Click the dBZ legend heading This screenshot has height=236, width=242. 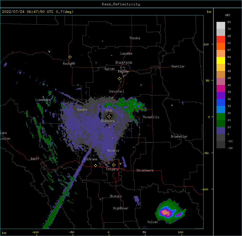[227, 15]
